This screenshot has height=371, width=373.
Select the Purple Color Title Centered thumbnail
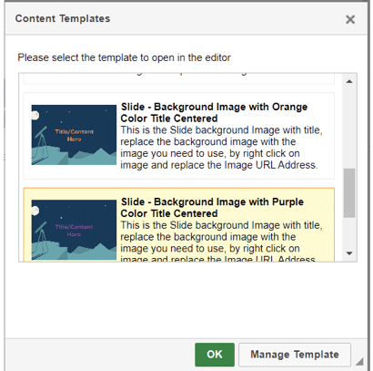pyautogui.click(x=74, y=230)
